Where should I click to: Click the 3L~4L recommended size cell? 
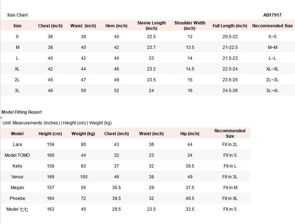pyautogui.click(x=272, y=91)
